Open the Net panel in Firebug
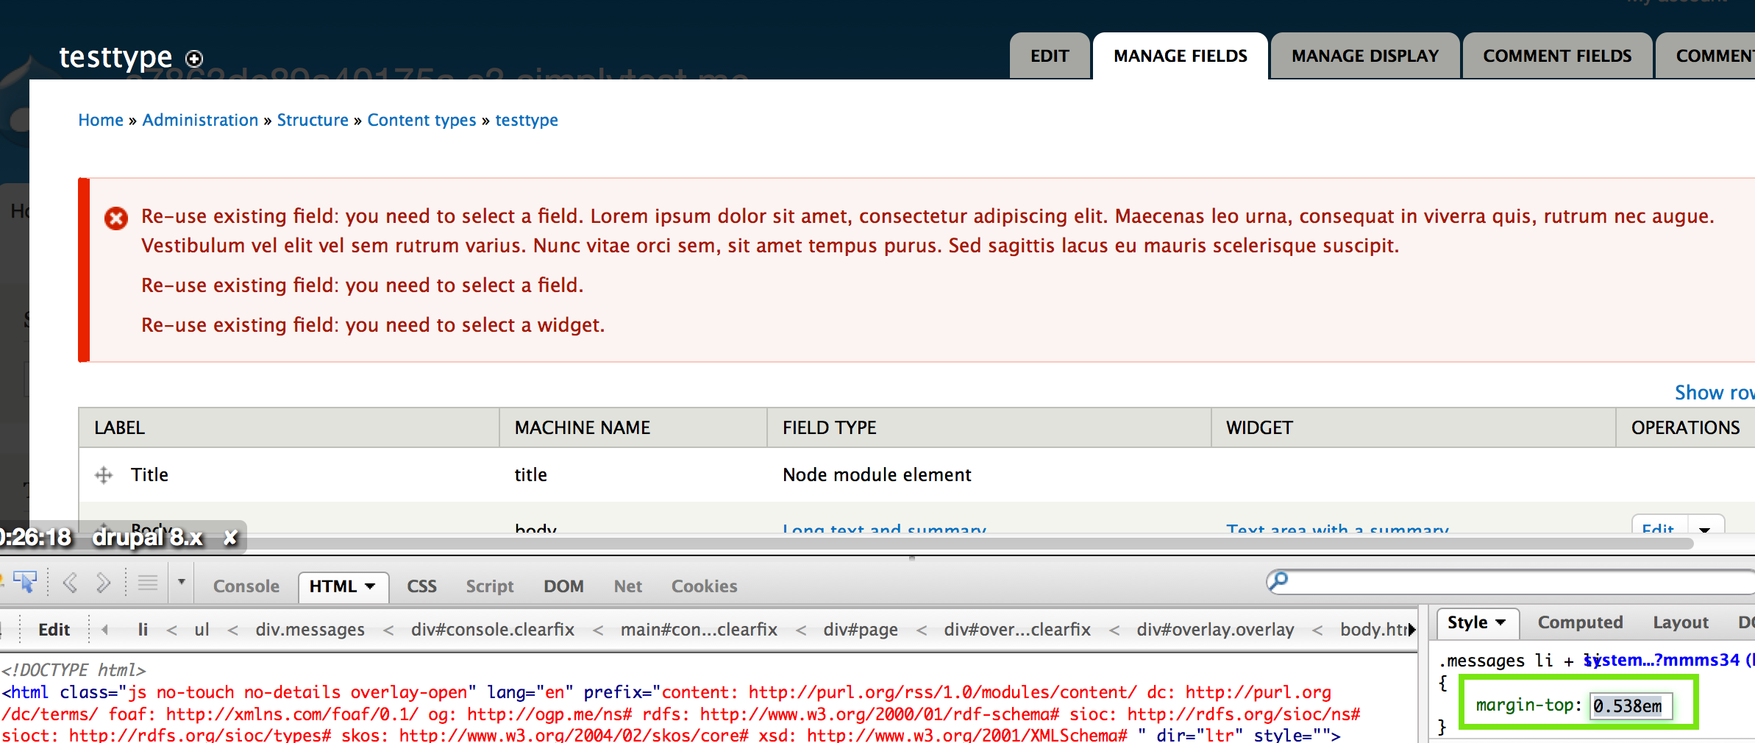Viewport: 1755px width, 743px height. point(627,586)
